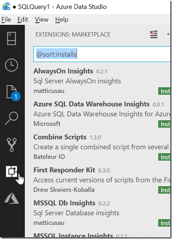172x239 pixels.
Task: Open Explorer file icon with badge
Action: tap(13, 93)
